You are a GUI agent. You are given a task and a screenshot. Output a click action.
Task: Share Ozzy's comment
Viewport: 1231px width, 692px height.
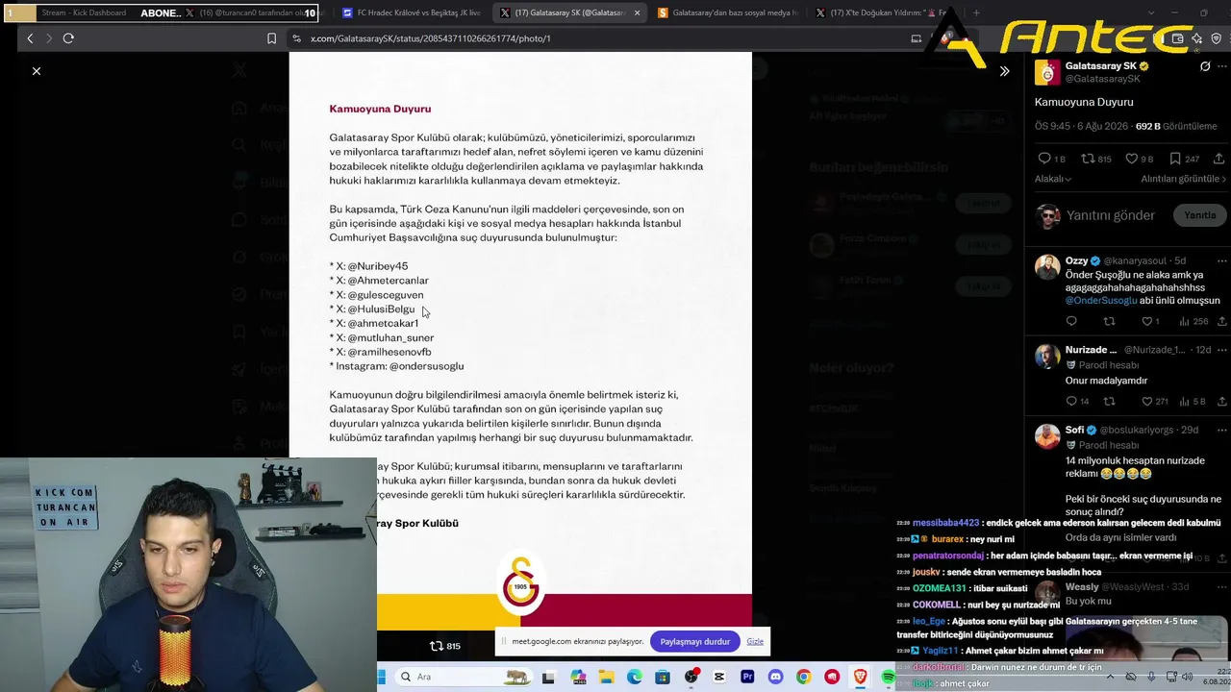point(1221,321)
